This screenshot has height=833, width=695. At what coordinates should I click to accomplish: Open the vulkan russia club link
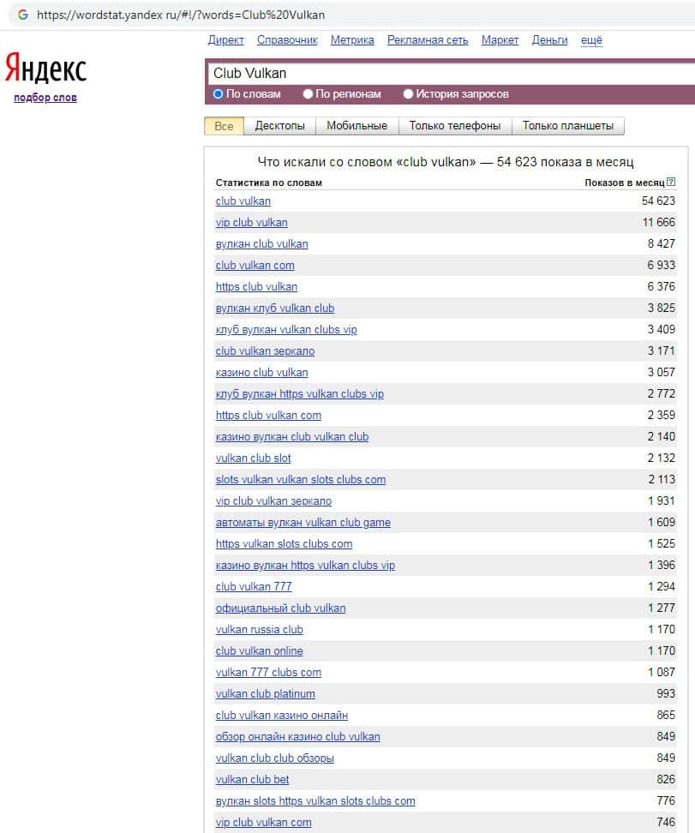pyautogui.click(x=260, y=630)
